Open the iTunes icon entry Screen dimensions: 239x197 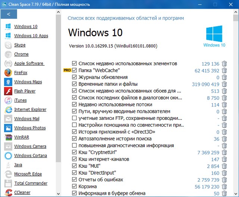(x=8, y=100)
